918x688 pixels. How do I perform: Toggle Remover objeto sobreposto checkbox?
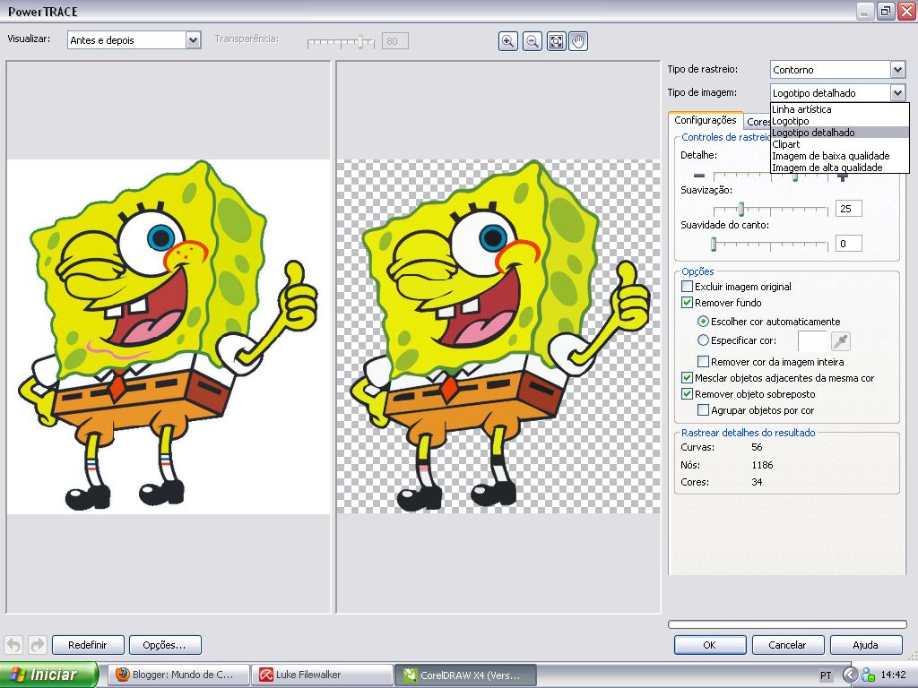[x=688, y=394]
